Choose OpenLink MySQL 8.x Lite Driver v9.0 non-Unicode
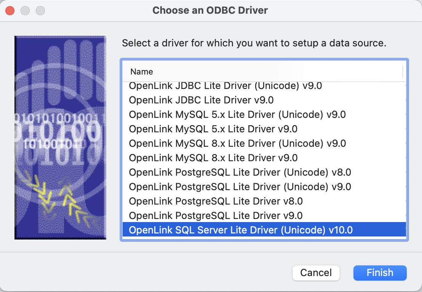 213,158
